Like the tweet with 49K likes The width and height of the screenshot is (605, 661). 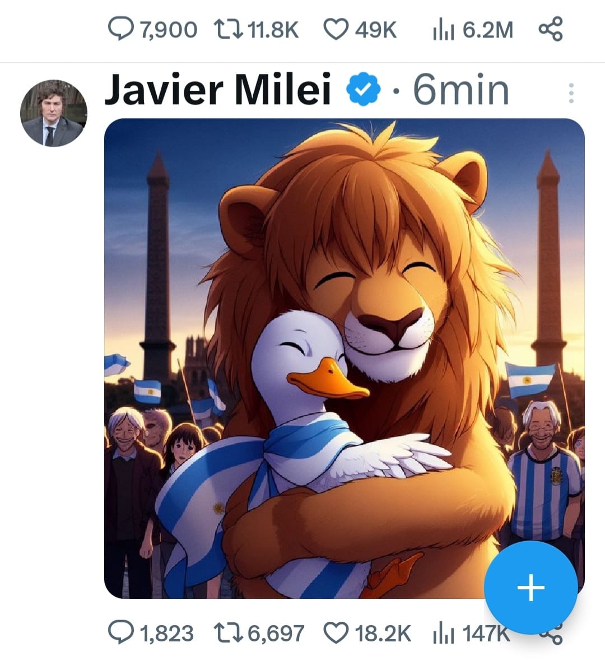(336, 29)
